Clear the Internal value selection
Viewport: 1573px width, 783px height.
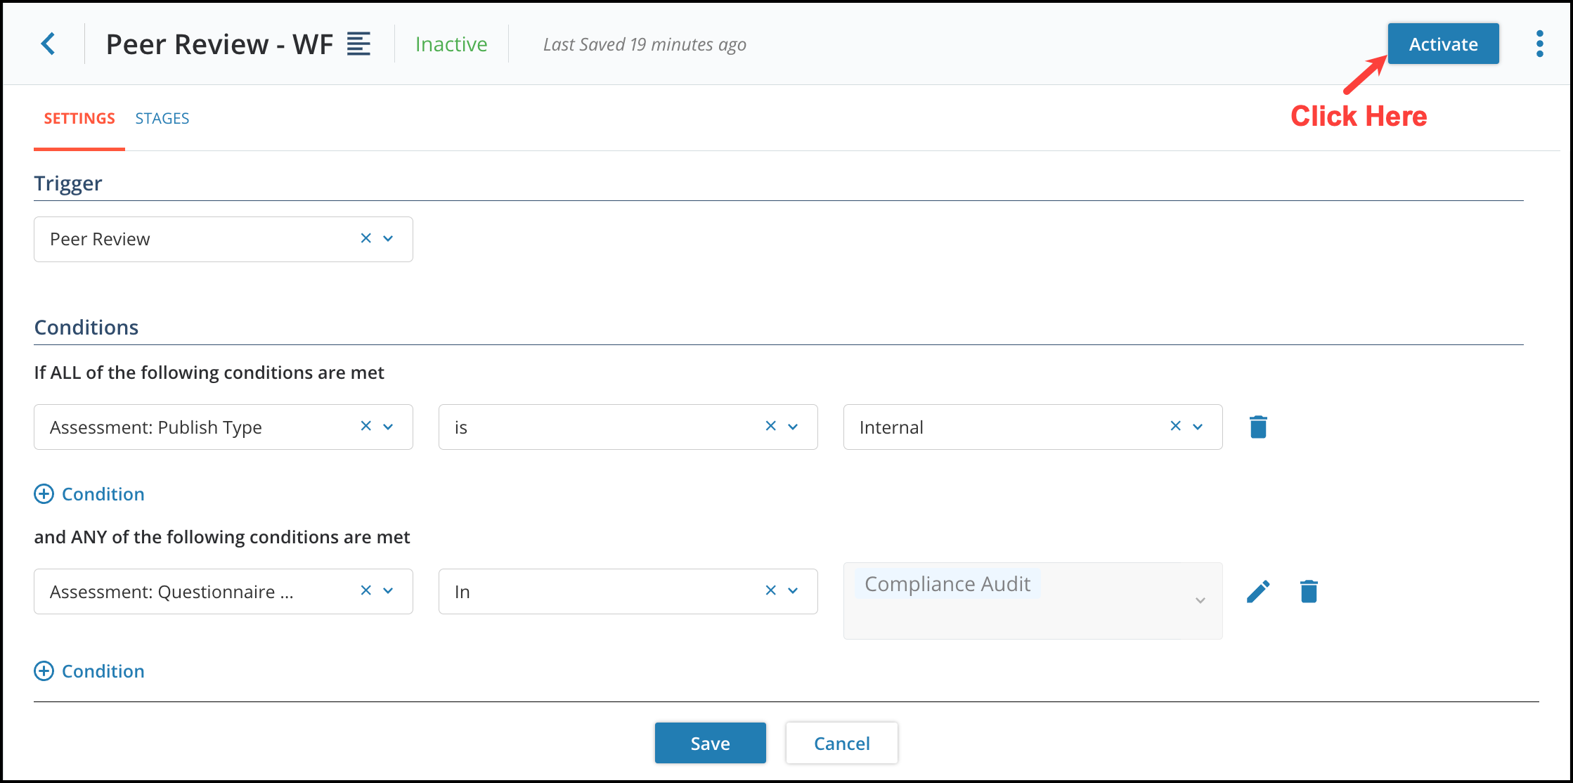1175,426
